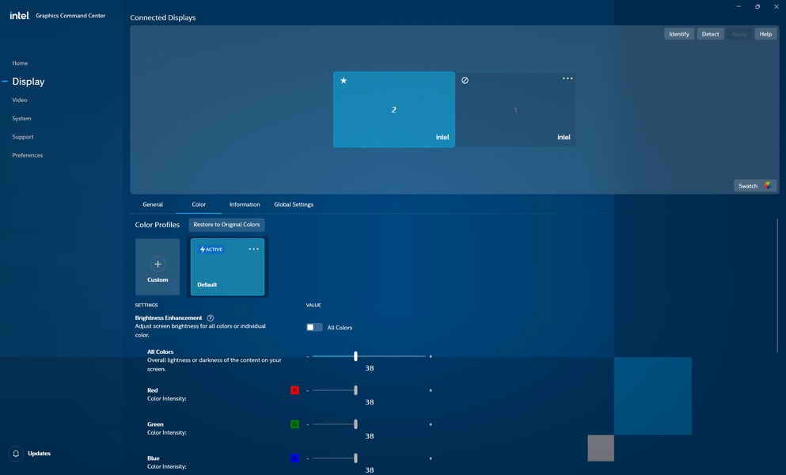The width and height of the screenshot is (786, 475).
Task: Click the All Colors value 38
Action: pyautogui.click(x=370, y=368)
